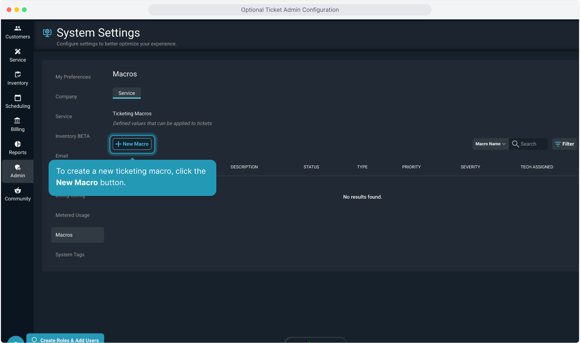
Task: Switch to the Service tab under Macros
Action: tap(126, 93)
